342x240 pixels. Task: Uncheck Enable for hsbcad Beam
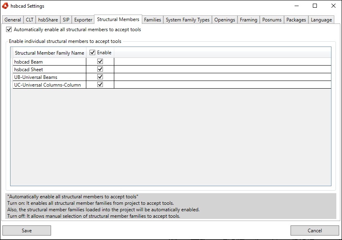pos(100,62)
